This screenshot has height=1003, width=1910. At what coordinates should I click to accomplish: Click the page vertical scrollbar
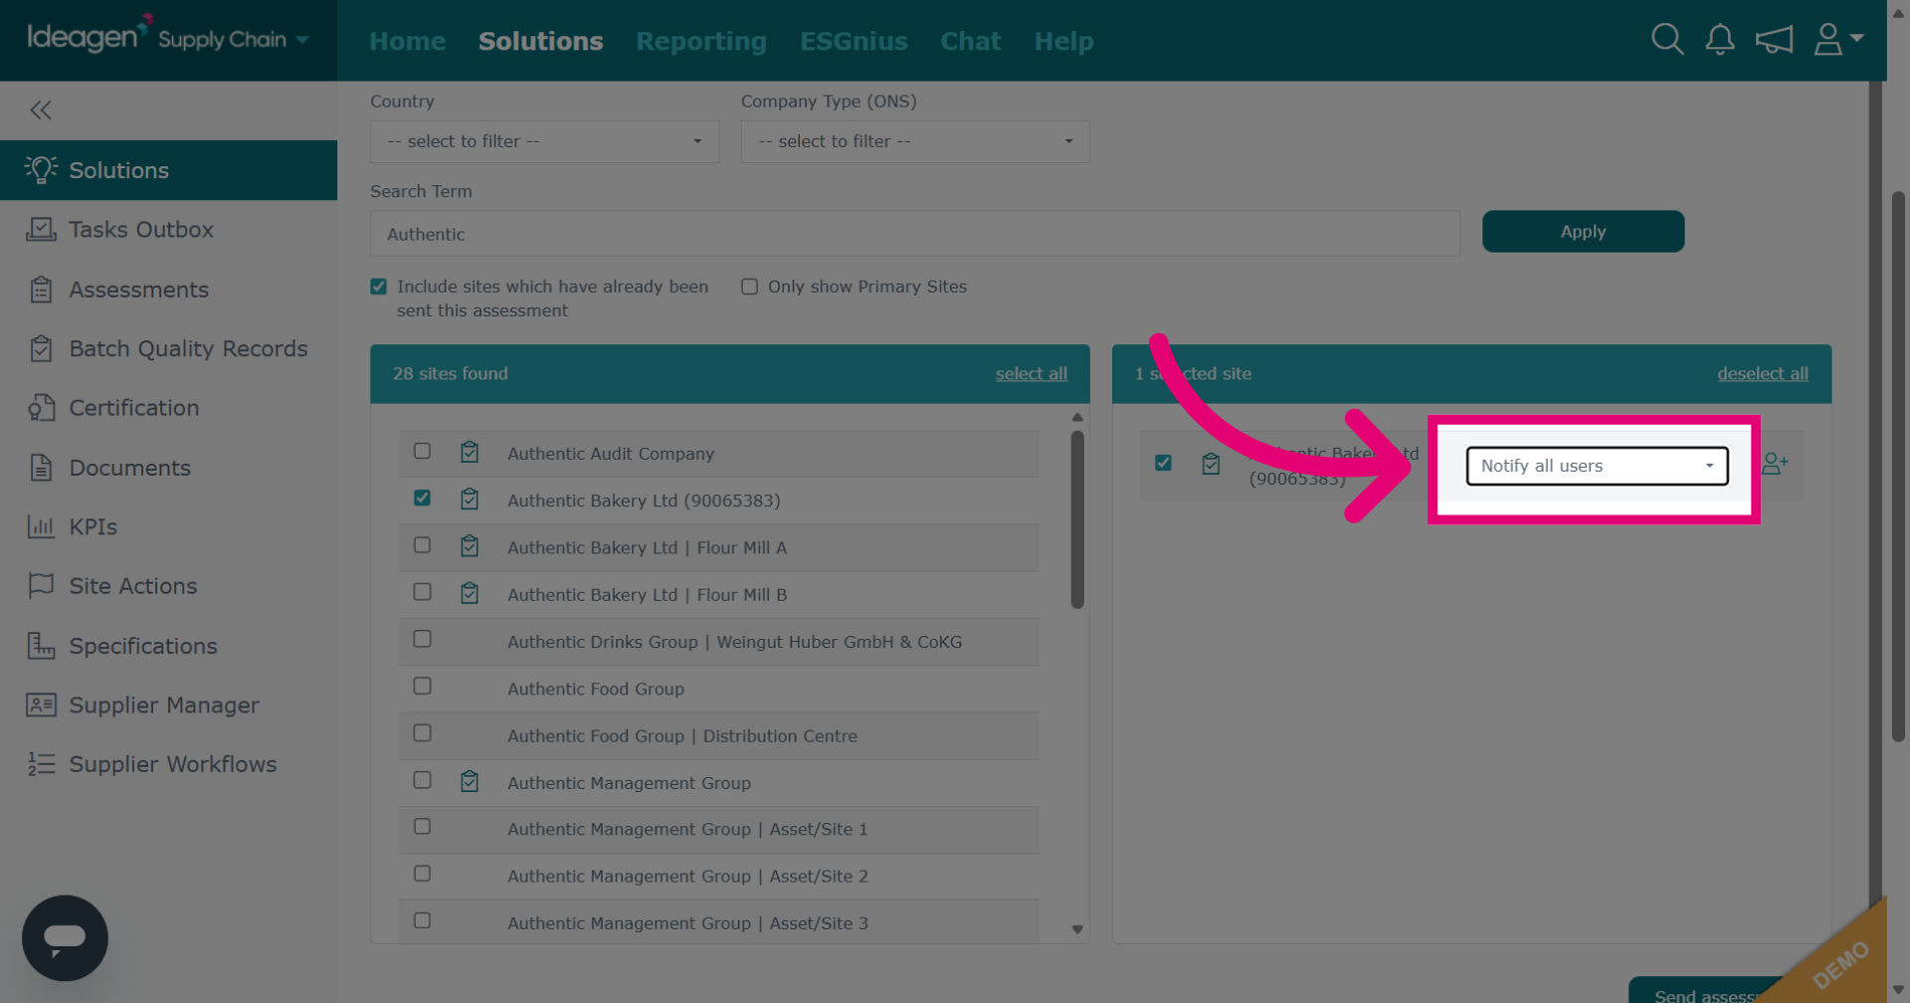pyautogui.click(x=1898, y=466)
